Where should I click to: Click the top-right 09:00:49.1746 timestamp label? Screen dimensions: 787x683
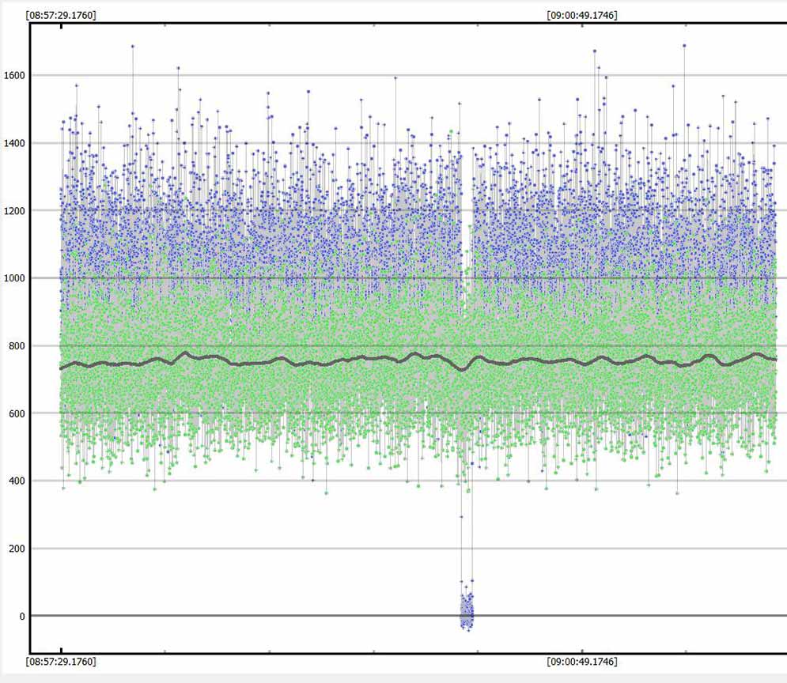582,14
